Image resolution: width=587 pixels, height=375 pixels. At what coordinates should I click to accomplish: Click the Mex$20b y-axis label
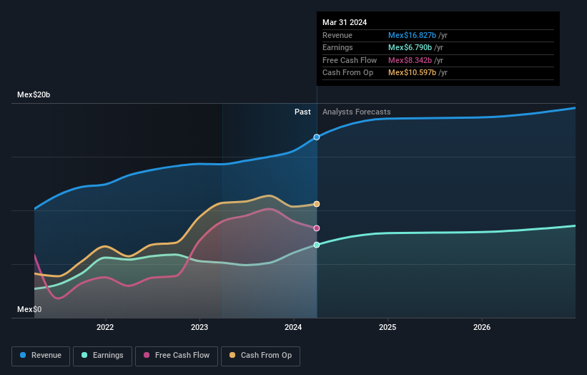tap(34, 94)
